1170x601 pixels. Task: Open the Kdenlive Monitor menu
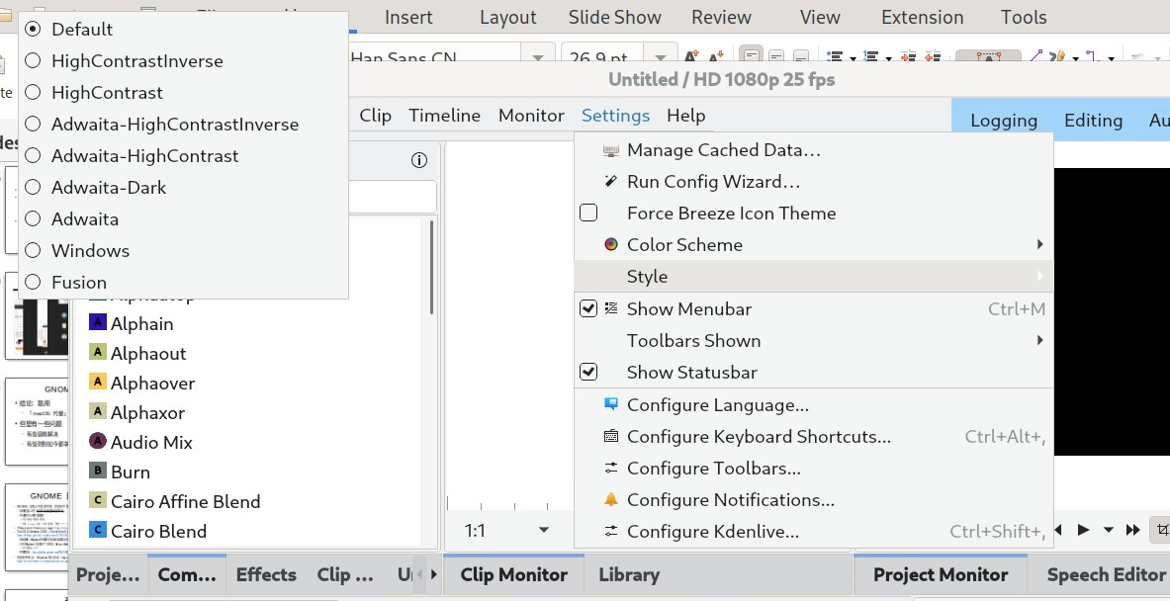[531, 116]
